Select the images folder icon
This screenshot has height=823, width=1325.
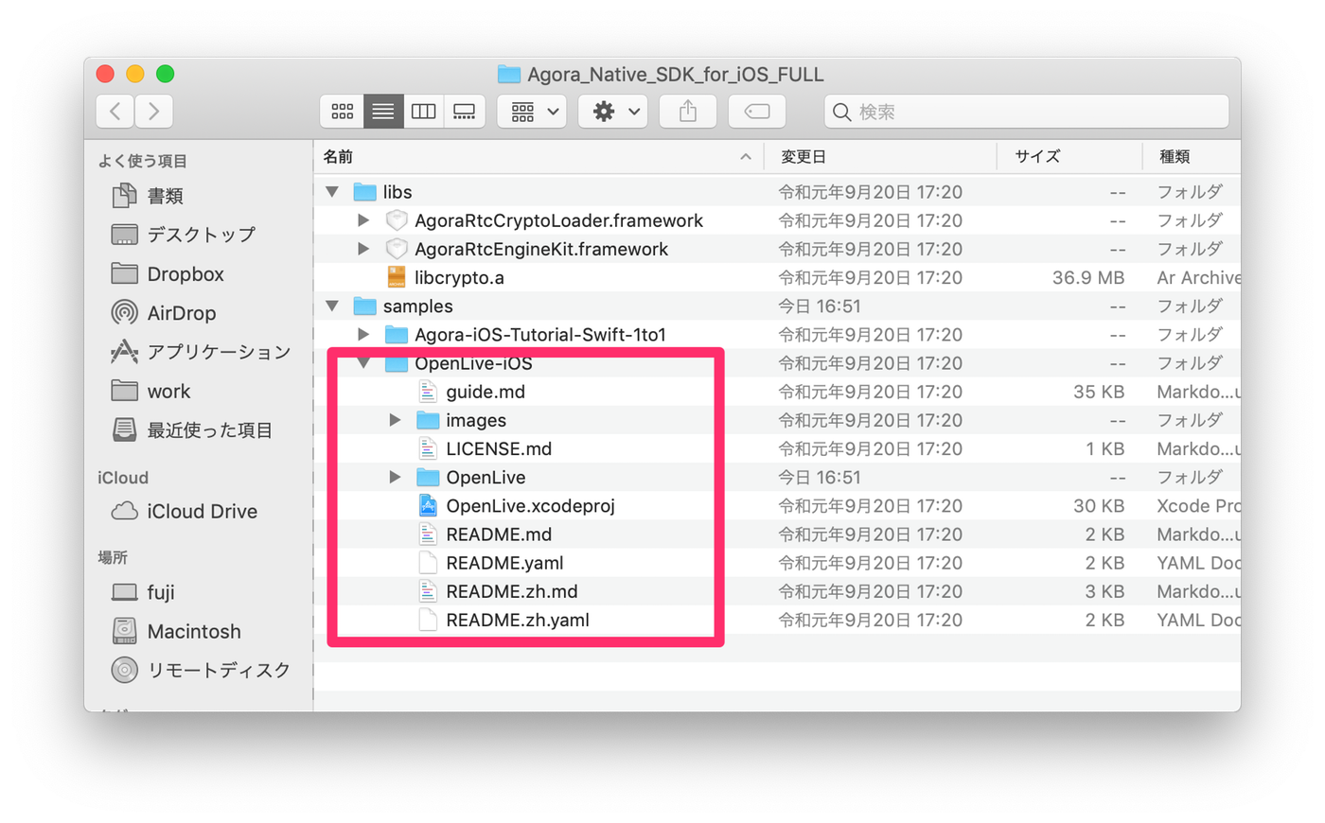pos(428,420)
